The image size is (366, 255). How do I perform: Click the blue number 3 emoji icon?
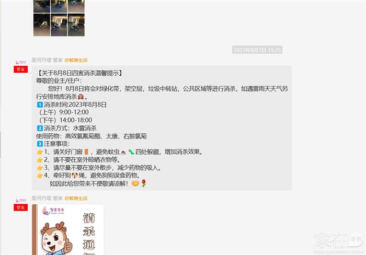click(x=40, y=144)
